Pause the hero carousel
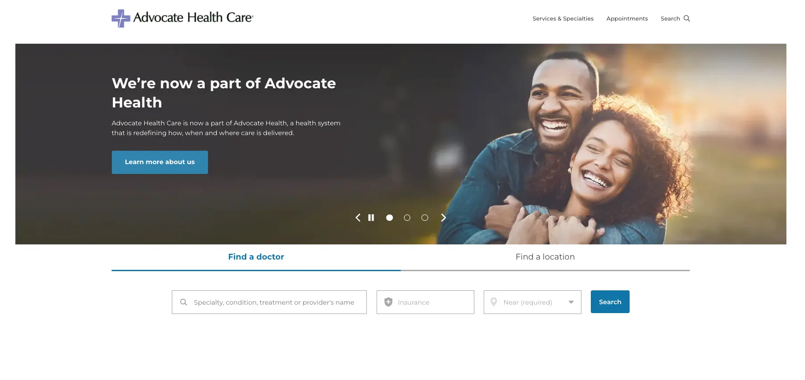This screenshot has width=805, height=380. pos(371,218)
